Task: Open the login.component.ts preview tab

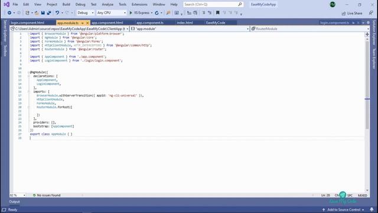Action: tap(335, 22)
